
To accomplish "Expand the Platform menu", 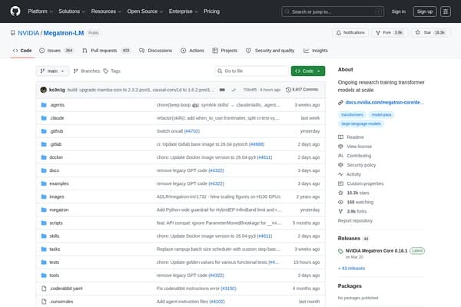I will point(40,12).
